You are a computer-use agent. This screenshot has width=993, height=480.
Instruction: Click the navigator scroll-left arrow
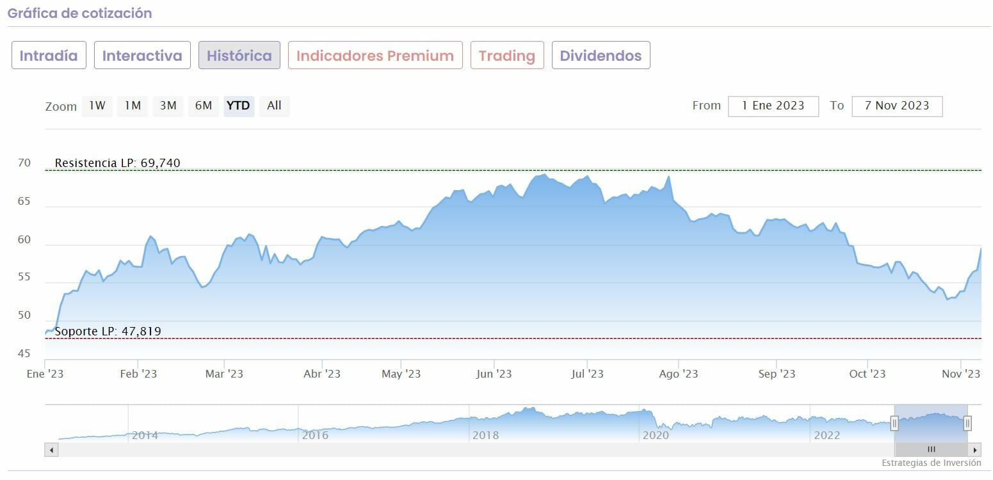tap(51, 450)
